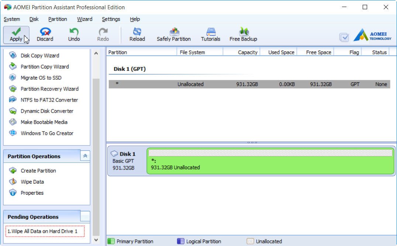397x246 pixels.
Task: Toggle the Pending Operations panel expander
Action: pos(85,216)
